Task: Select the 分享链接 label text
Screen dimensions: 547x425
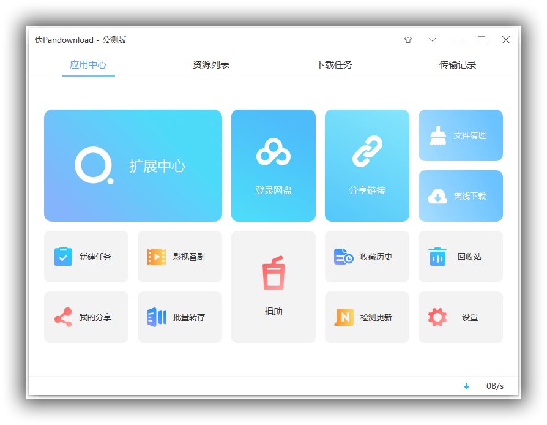Action: point(367,190)
